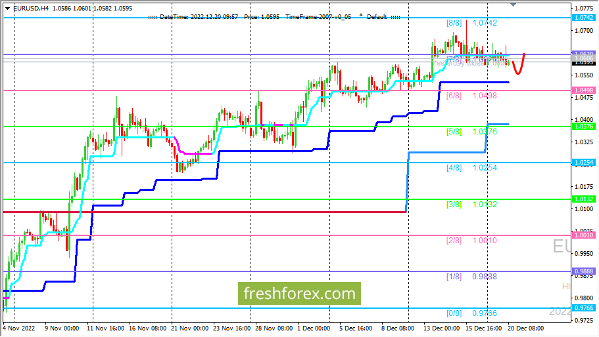Open the freshforex.com banner link
The image size is (599, 337).
point(299,294)
